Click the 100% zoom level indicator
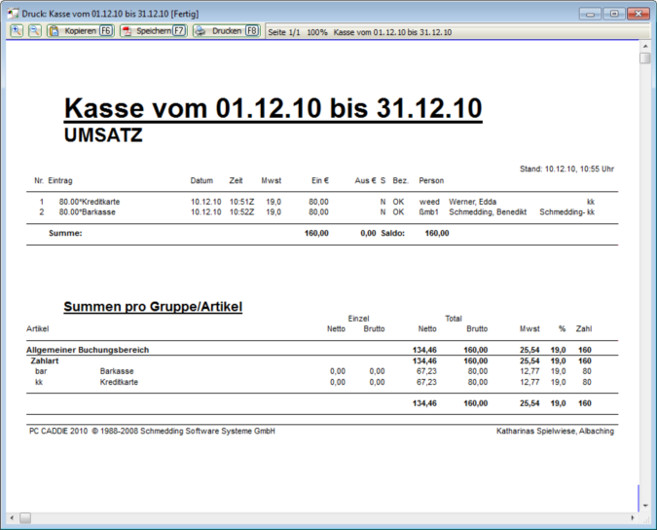657x530 pixels. point(317,32)
